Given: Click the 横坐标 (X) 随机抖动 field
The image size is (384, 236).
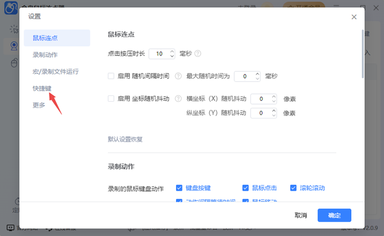Looking at the screenshot, I should (261, 99).
